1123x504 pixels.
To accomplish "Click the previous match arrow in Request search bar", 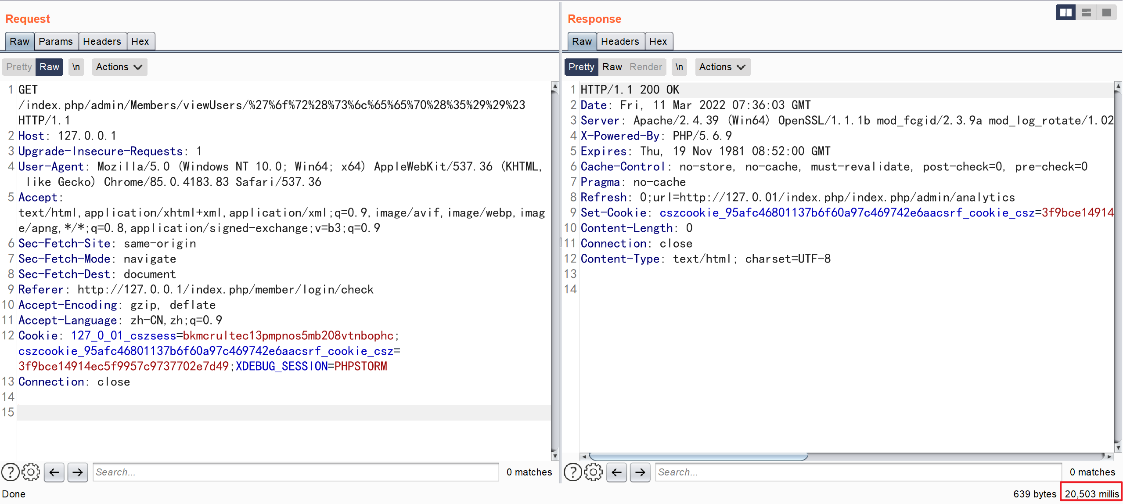I will (x=54, y=472).
